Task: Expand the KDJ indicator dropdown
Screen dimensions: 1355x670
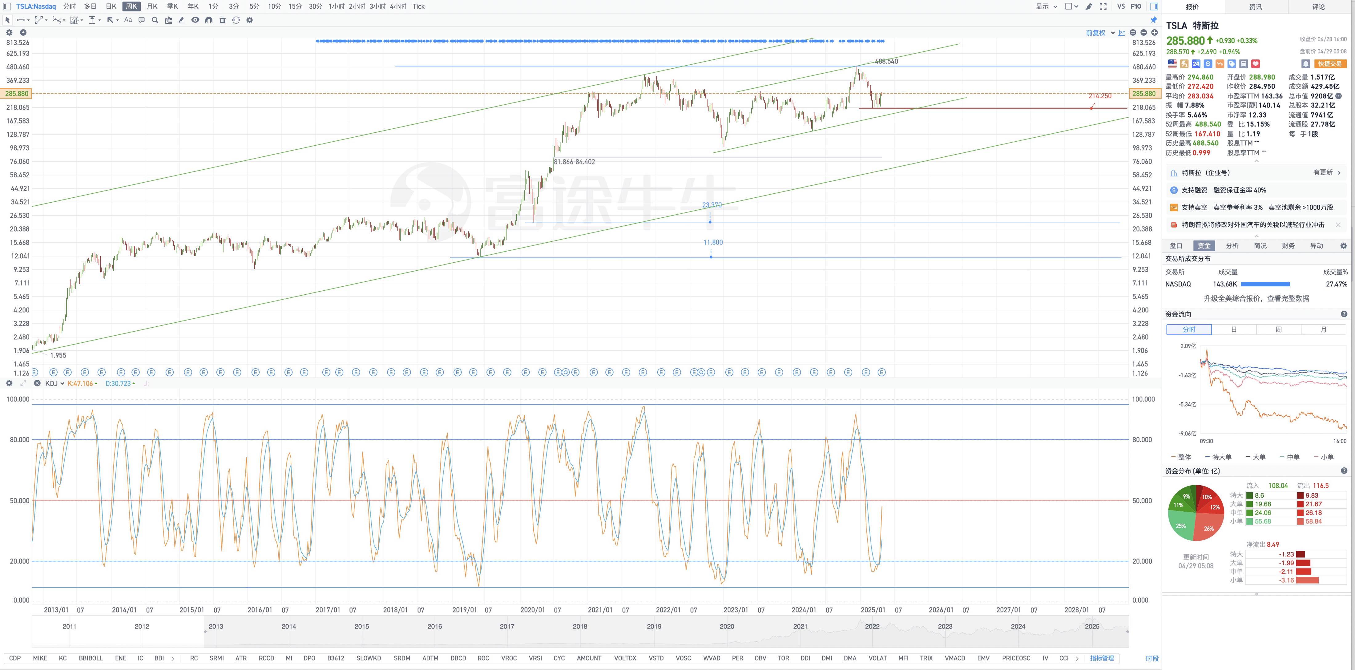Action: (55, 383)
